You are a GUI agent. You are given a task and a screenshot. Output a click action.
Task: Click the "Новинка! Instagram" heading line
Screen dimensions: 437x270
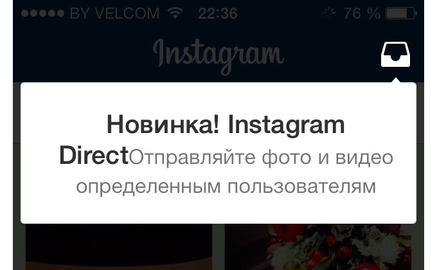coord(226,125)
